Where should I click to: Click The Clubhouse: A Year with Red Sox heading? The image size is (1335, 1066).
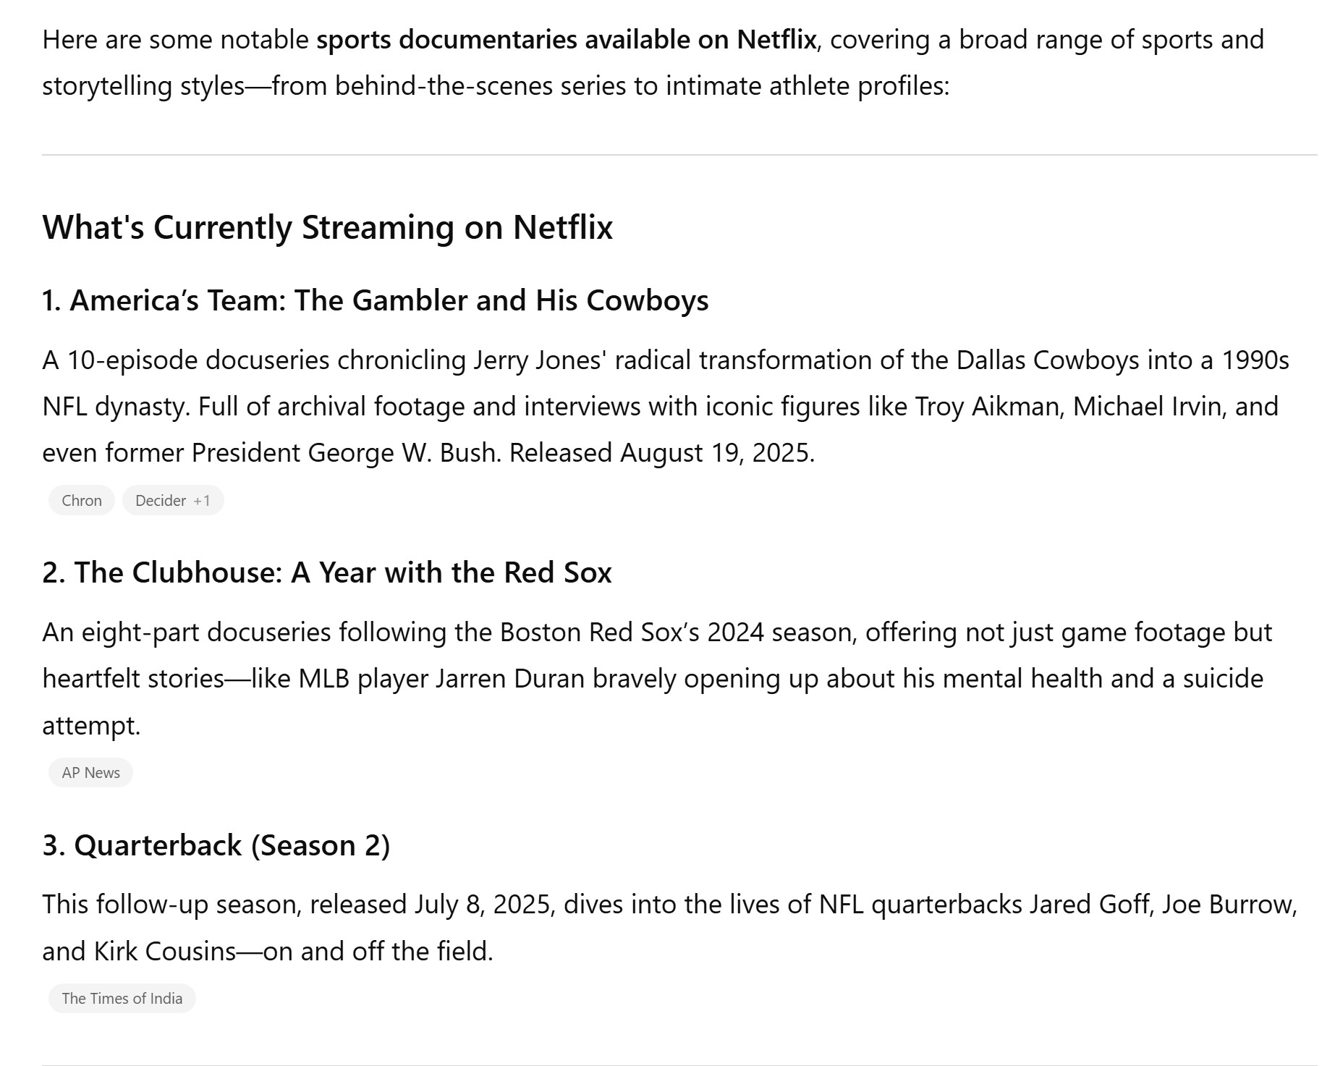click(x=326, y=572)
